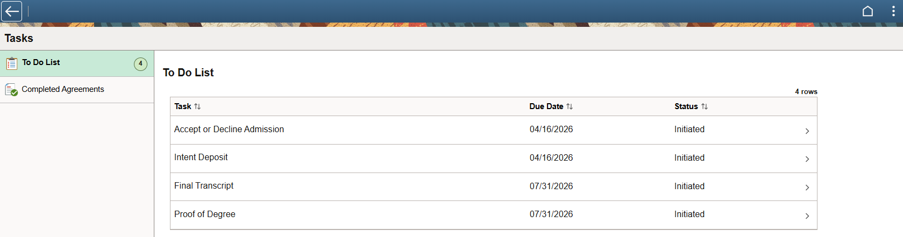Sort the table by Task column
903x237 pixels.
point(197,106)
